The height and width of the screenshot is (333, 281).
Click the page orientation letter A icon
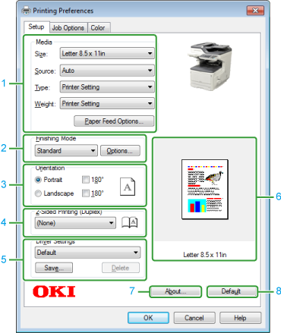click(x=128, y=187)
